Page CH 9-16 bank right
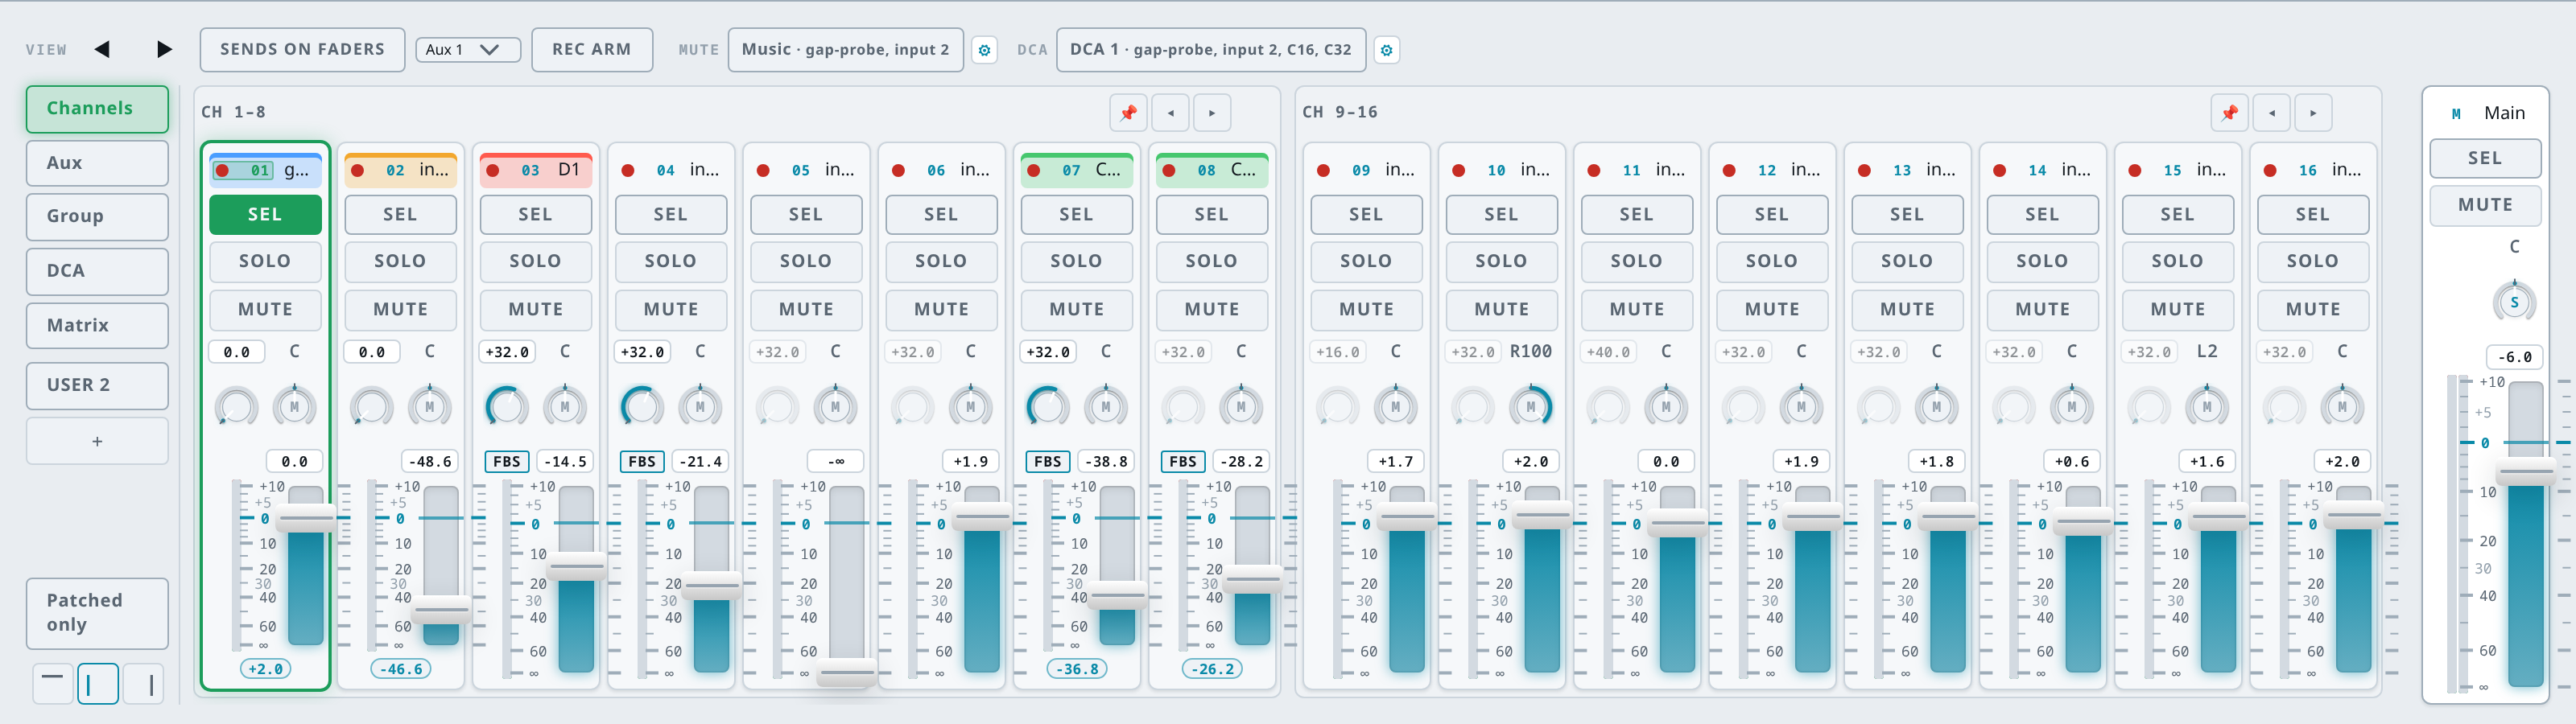This screenshot has height=724, width=2576. (x=2313, y=113)
